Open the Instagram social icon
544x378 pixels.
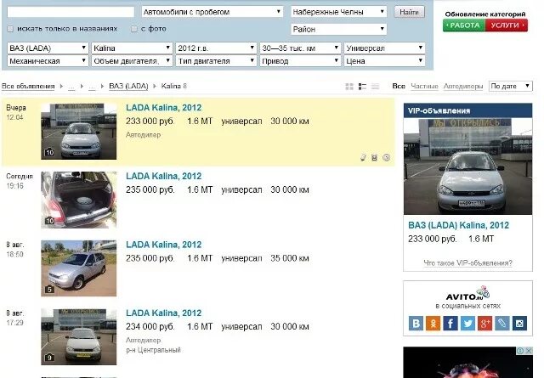[519, 324]
